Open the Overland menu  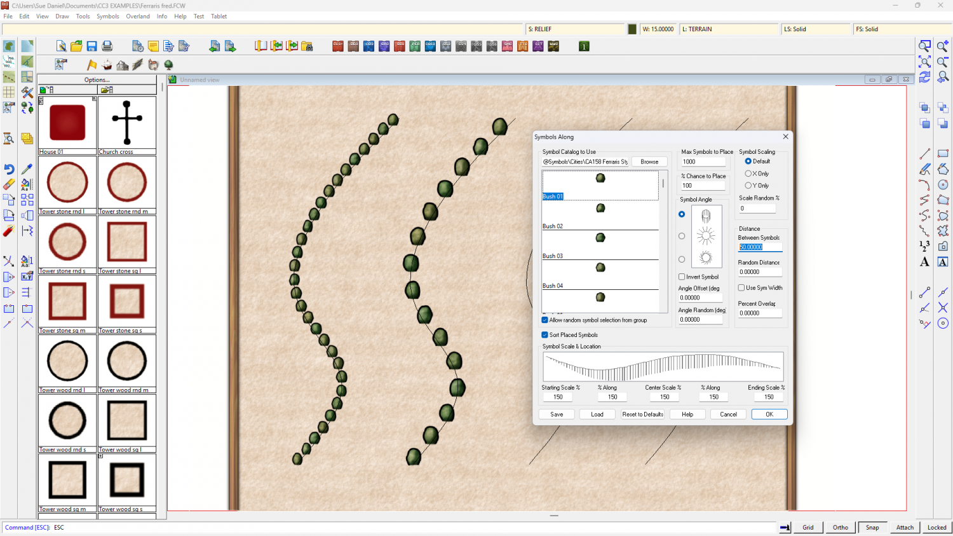[138, 17]
